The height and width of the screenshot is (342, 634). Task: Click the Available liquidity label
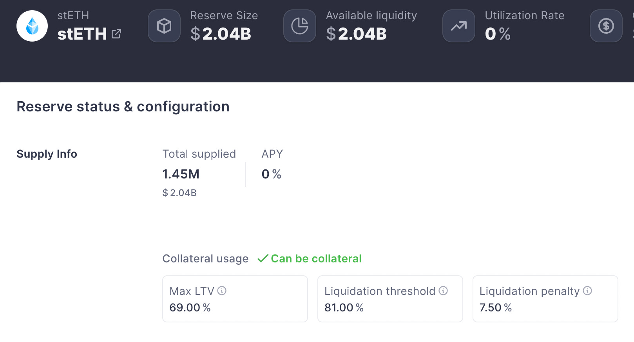tap(371, 15)
